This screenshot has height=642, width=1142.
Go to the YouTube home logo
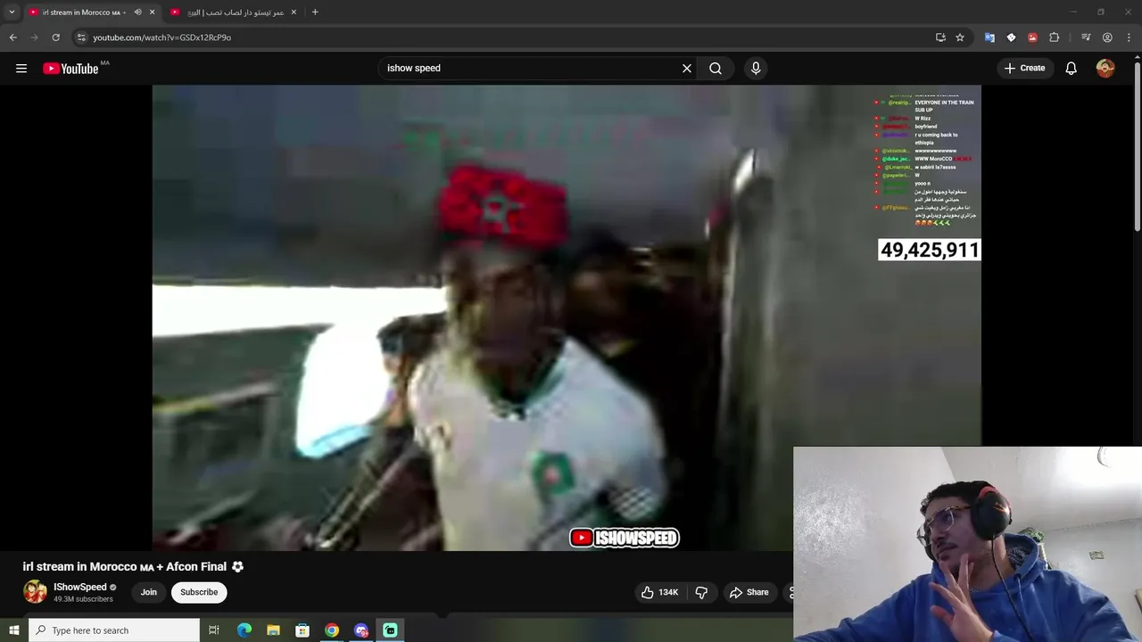pos(70,69)
